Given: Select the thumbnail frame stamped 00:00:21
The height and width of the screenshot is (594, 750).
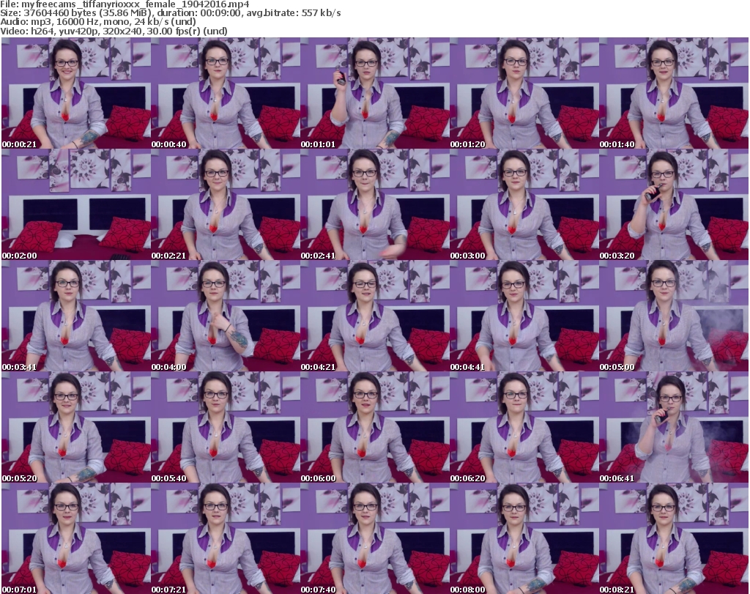Looking at the screenshot, I should coord(76,93).
